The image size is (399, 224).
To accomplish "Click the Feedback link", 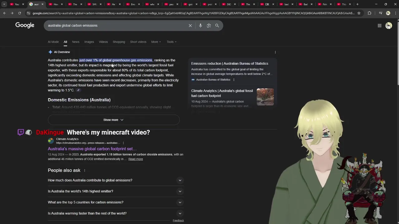I will point(178,221).
